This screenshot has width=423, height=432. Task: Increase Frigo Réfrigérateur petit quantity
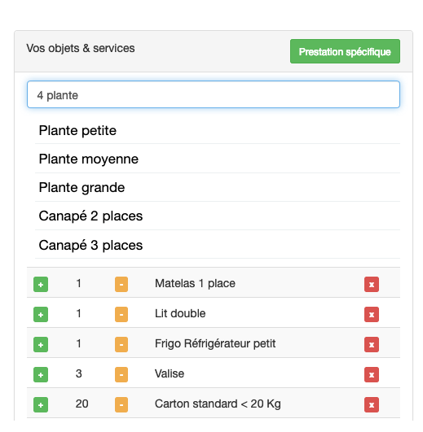click(41, 344)
